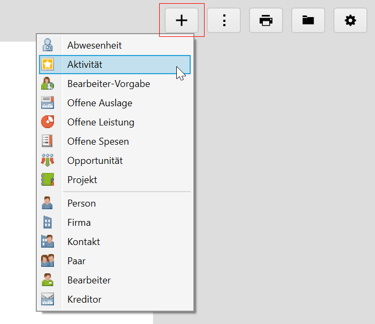Image resolution: width=375 pixels, height=324 pixels.
Task: Click the plus add-new button
Action: coord(182,21)
